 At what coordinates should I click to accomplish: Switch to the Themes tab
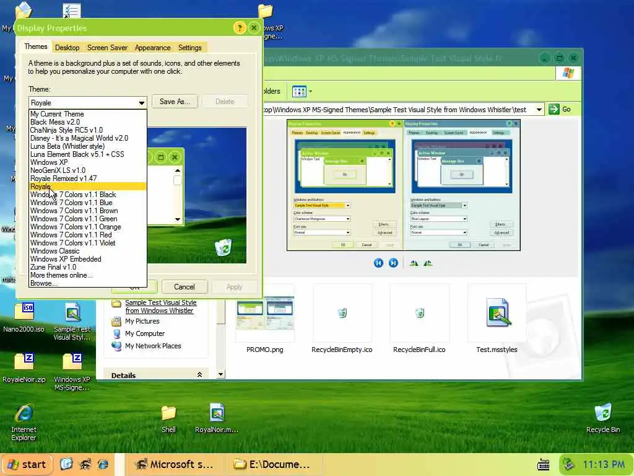point(35,46)
